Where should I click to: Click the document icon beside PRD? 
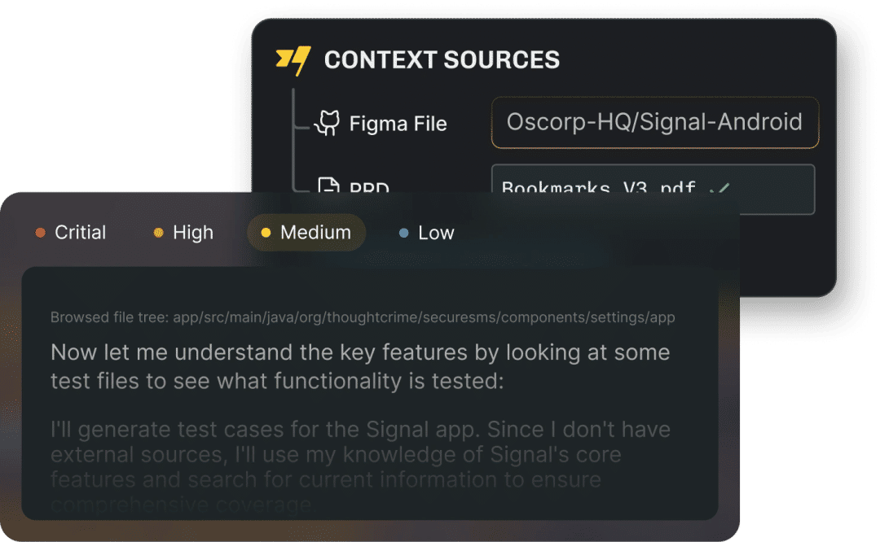[x=328, y=187]
